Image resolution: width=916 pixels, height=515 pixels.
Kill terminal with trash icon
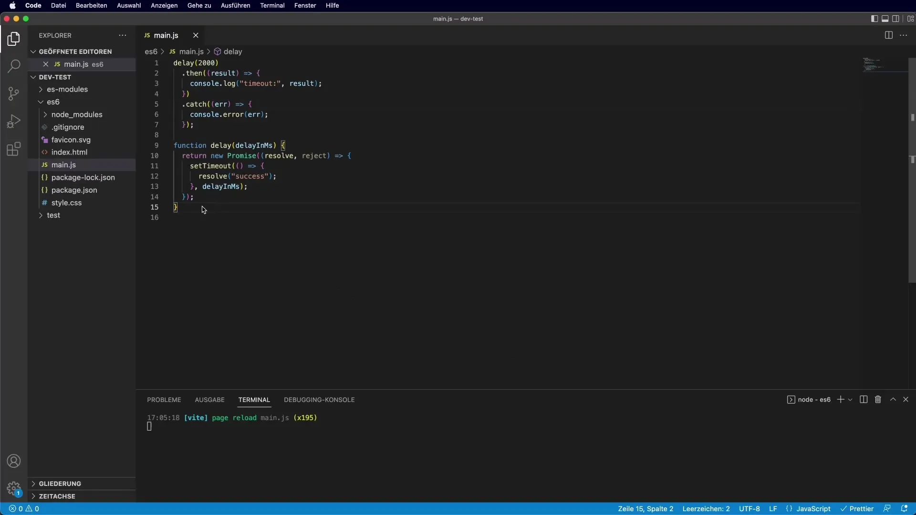[878, 400]
